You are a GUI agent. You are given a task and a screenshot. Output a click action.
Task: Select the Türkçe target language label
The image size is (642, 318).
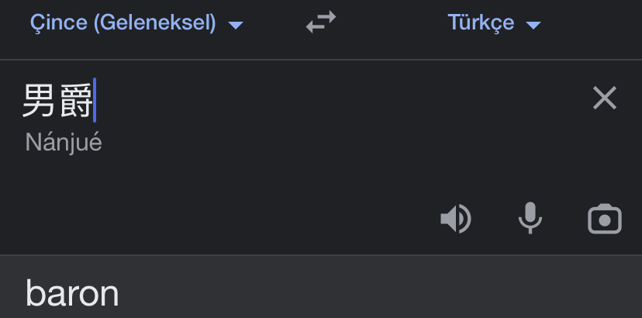pos(481,22)
